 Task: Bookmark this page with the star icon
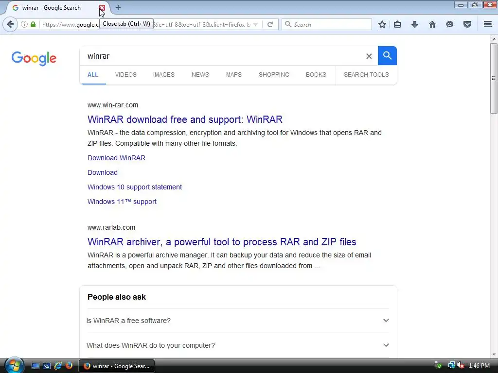(382, 24)
